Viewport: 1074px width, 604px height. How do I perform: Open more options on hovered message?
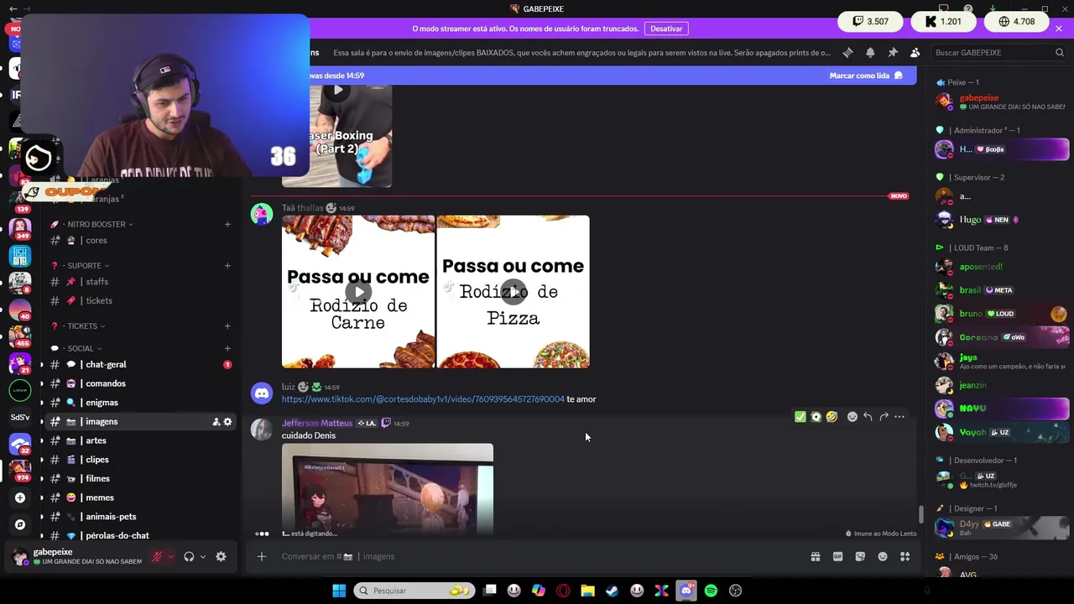[x=899, y=416]
